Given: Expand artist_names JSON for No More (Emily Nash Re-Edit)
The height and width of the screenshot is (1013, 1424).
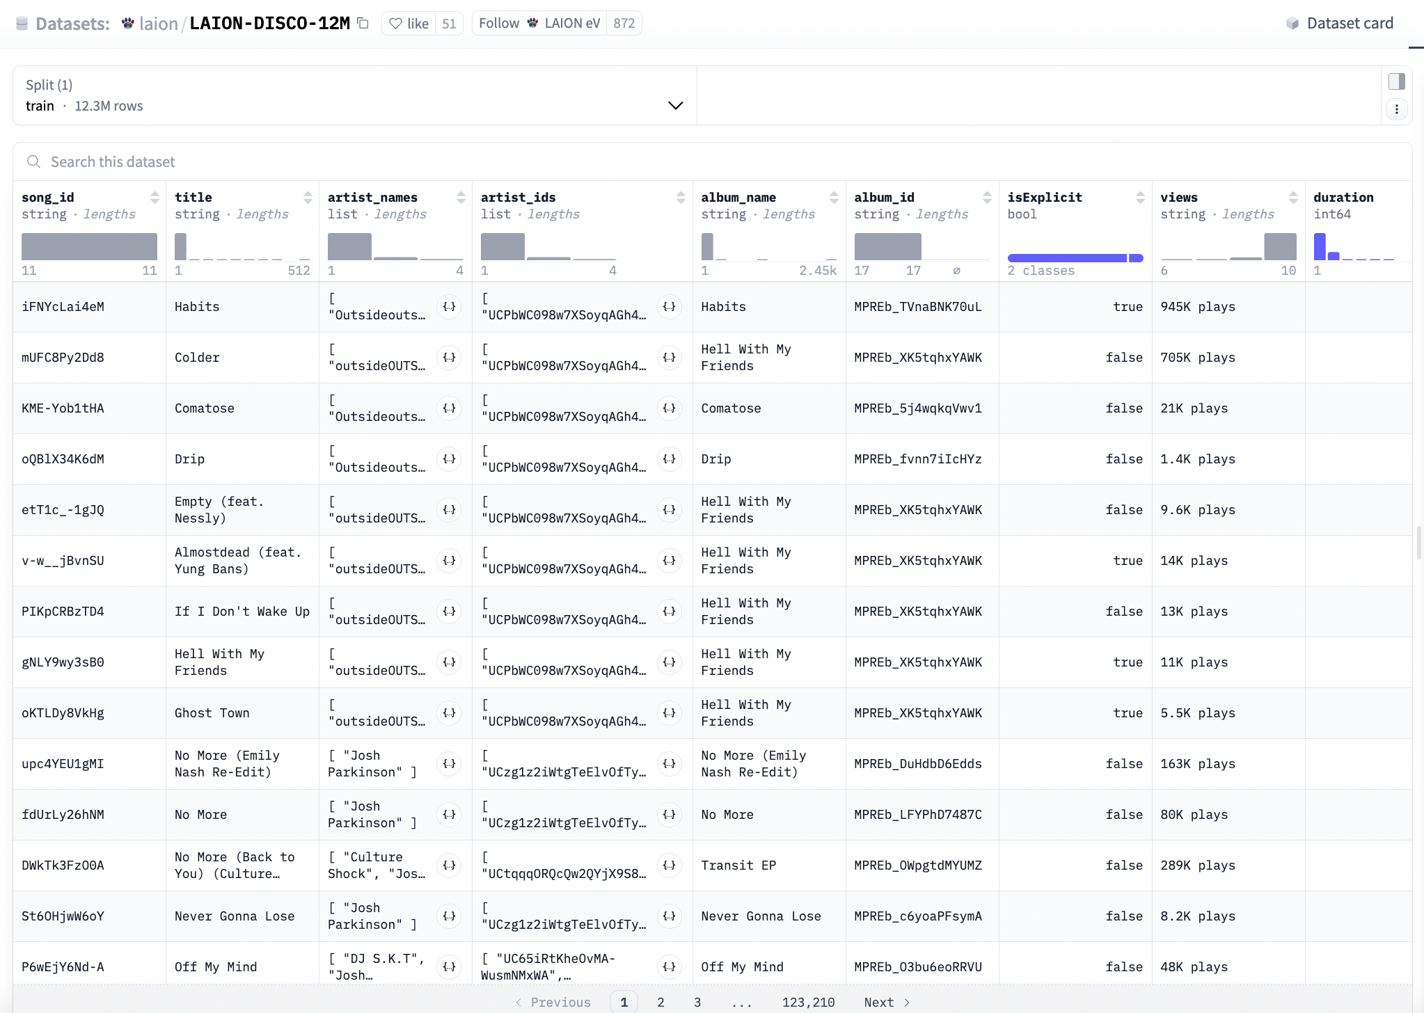Looking at the screenshot, I should pyautogui.click(x=450, y=764).
